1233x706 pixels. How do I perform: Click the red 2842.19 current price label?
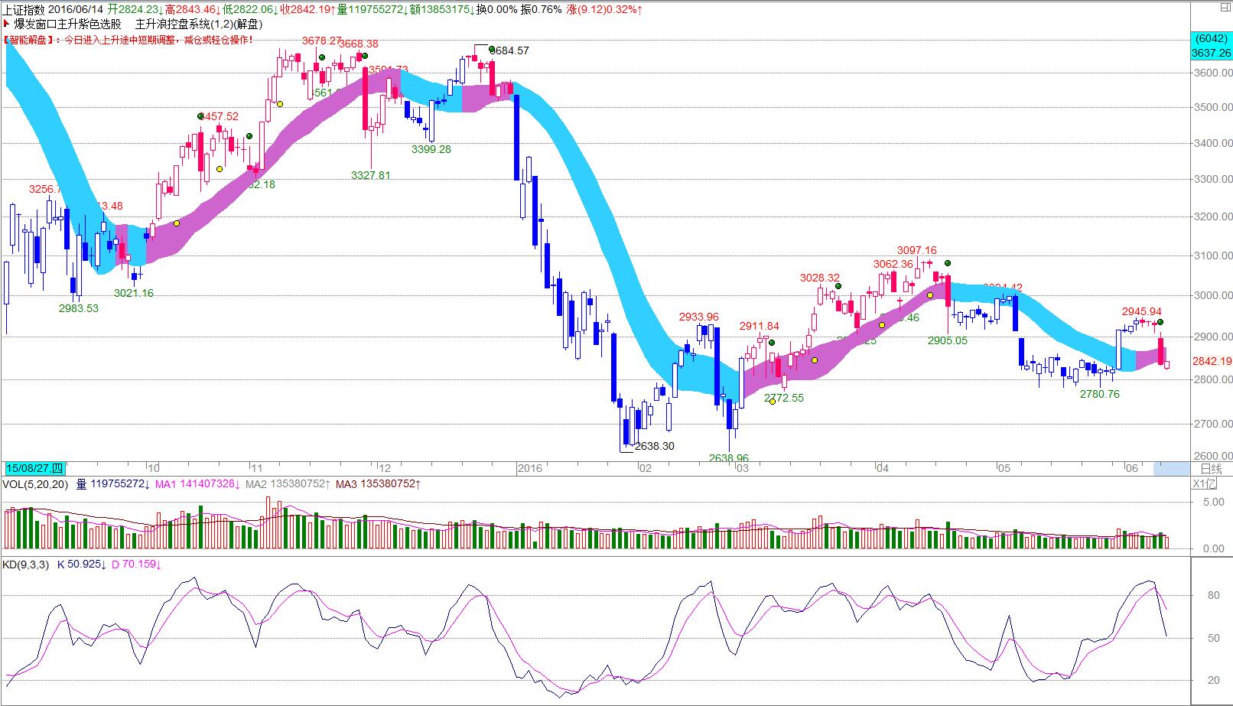(1212, 362)
